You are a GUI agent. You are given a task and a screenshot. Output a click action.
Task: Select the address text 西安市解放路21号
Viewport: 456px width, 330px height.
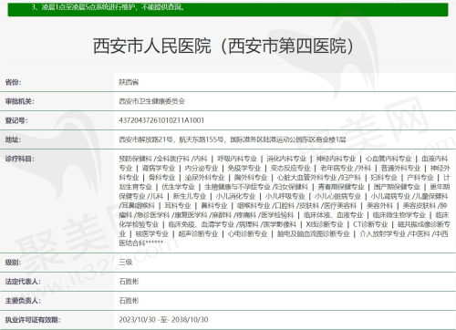click(x=145, y=139)
